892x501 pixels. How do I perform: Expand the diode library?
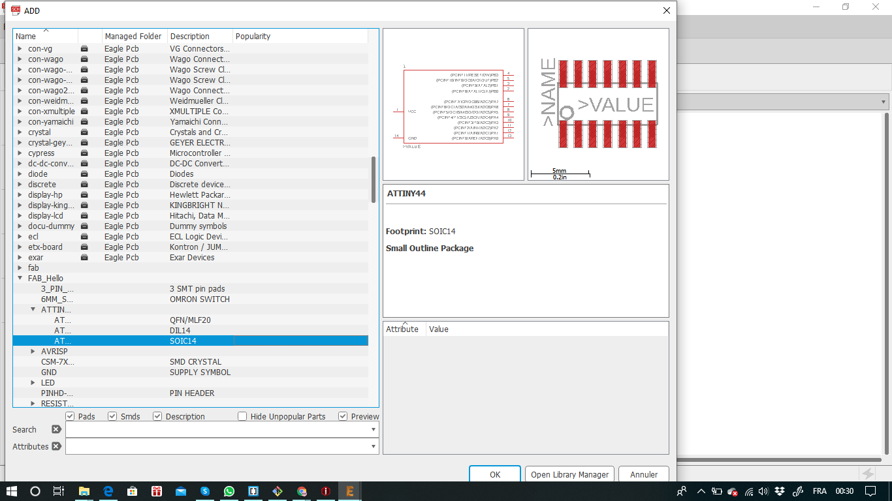coord(20,174)
